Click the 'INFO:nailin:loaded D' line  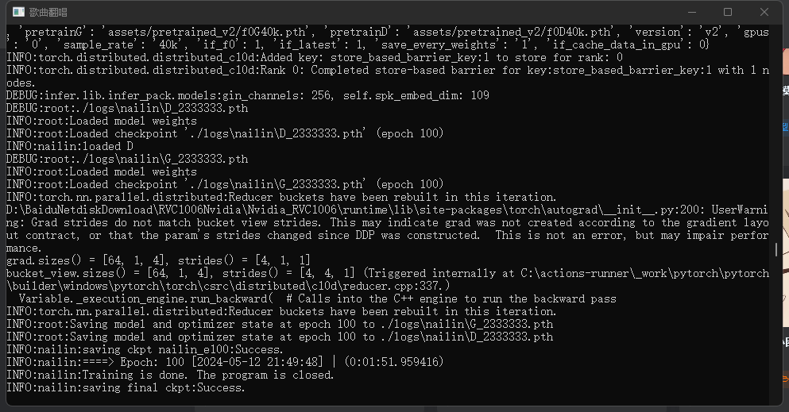[70, 146]
